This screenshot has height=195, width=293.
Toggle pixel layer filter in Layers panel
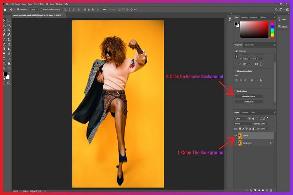[249, 119]
